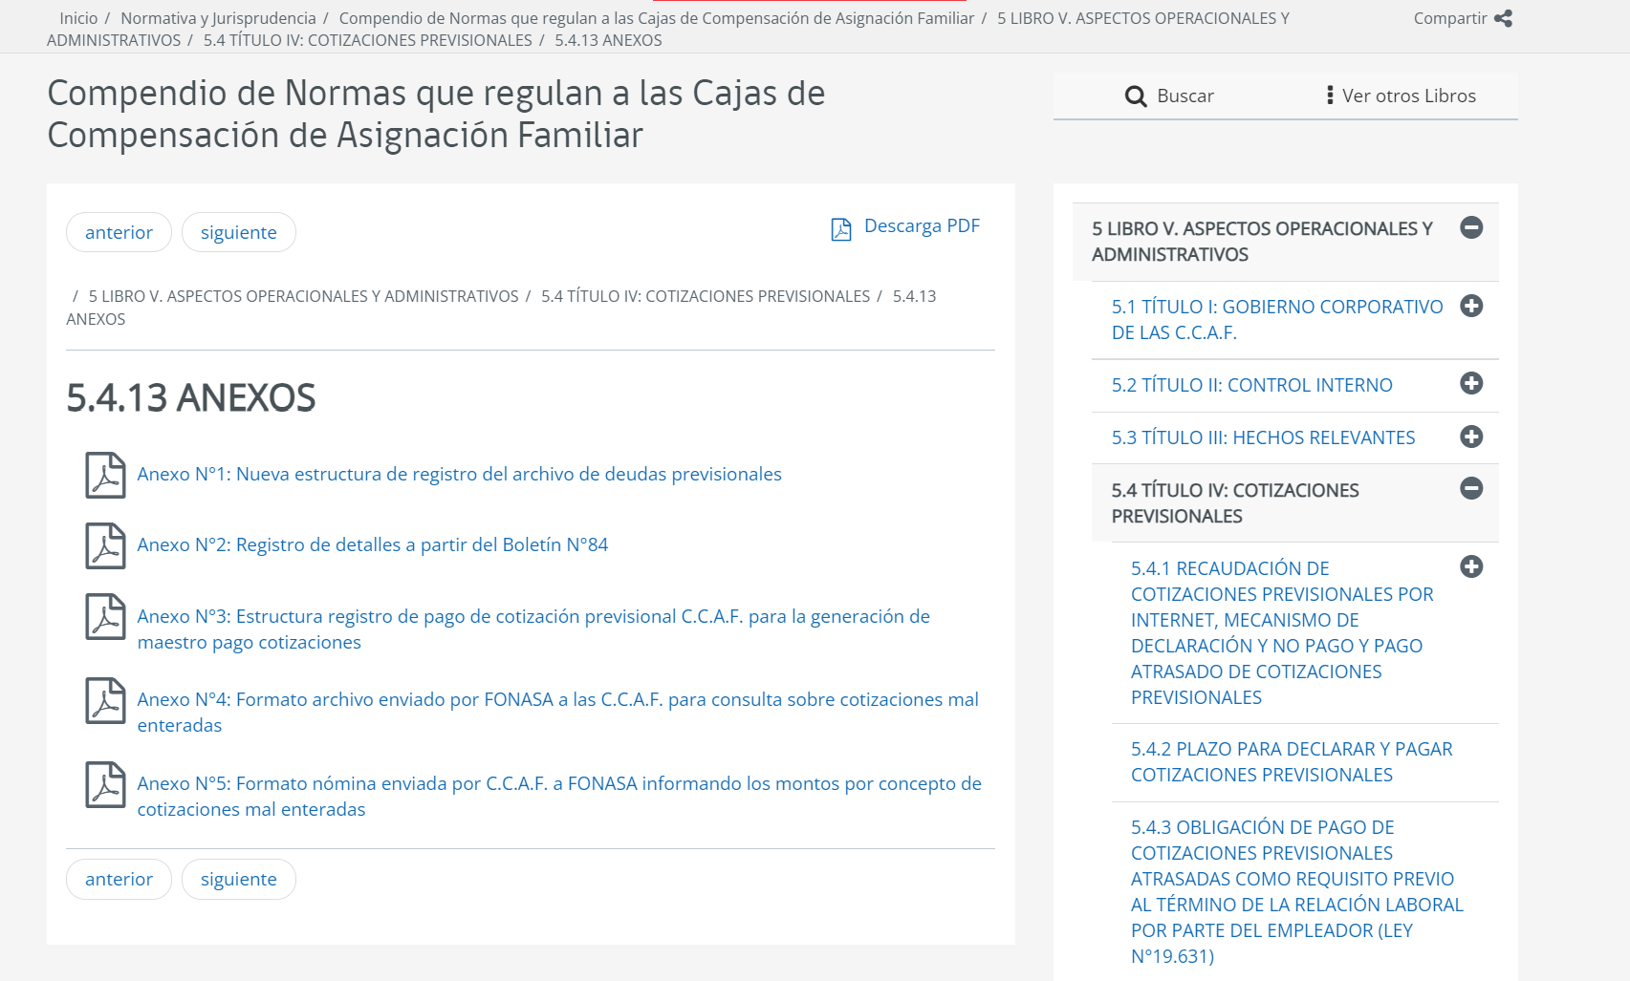Click the top anterior button

[x=119, y=232]
